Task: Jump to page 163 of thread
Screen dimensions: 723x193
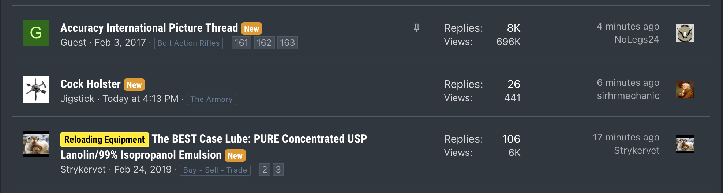Action: point(287,43)
